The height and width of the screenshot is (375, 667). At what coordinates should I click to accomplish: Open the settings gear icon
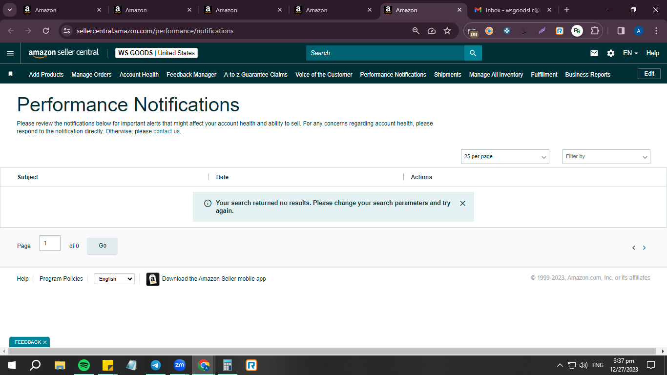[611, 53]
